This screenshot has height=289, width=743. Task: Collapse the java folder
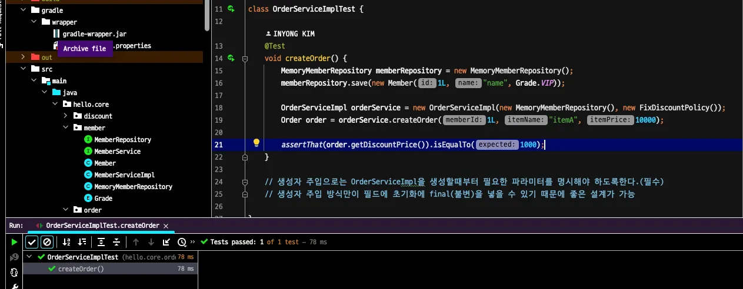pyautogui.click(x=44, y=92)
